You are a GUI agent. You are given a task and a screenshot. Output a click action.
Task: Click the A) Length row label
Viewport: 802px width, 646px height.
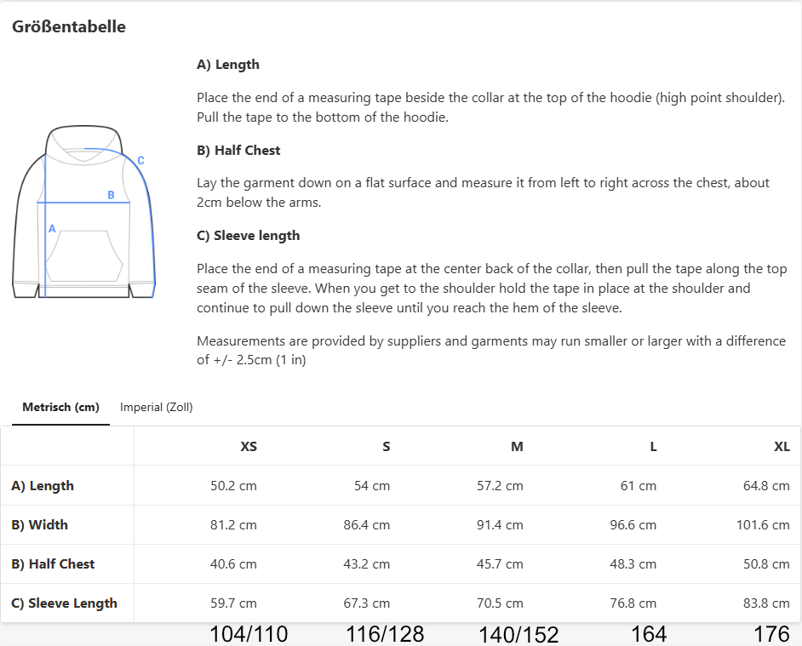click(43, 486)
